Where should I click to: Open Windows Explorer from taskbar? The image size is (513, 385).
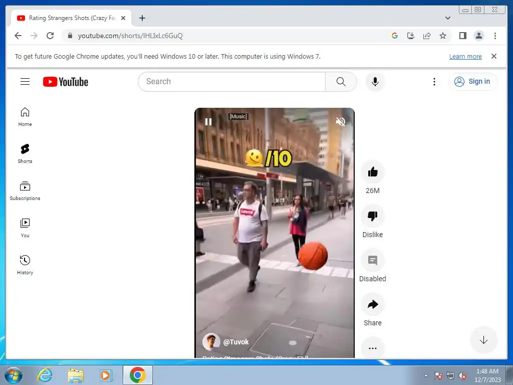point(76,375)
